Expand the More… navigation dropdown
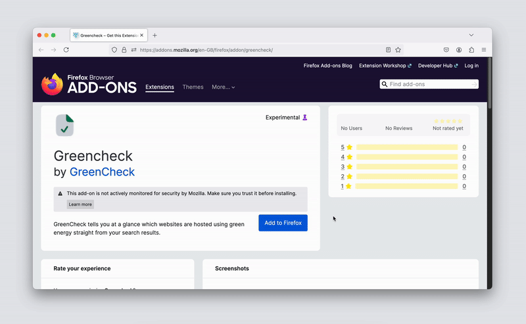Image resolution: width=526 pixels, height=324 pixels. [x=223, y=87]
